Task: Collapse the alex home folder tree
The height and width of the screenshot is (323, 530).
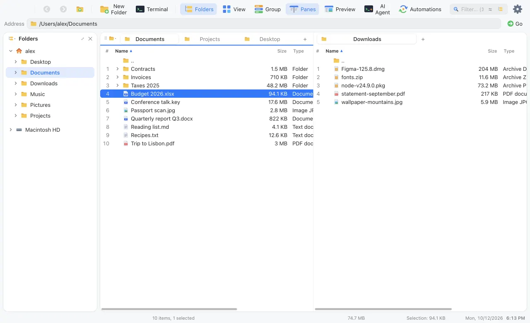Action: 11,51
